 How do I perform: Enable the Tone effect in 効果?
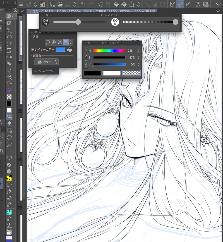tap(60, 42)
